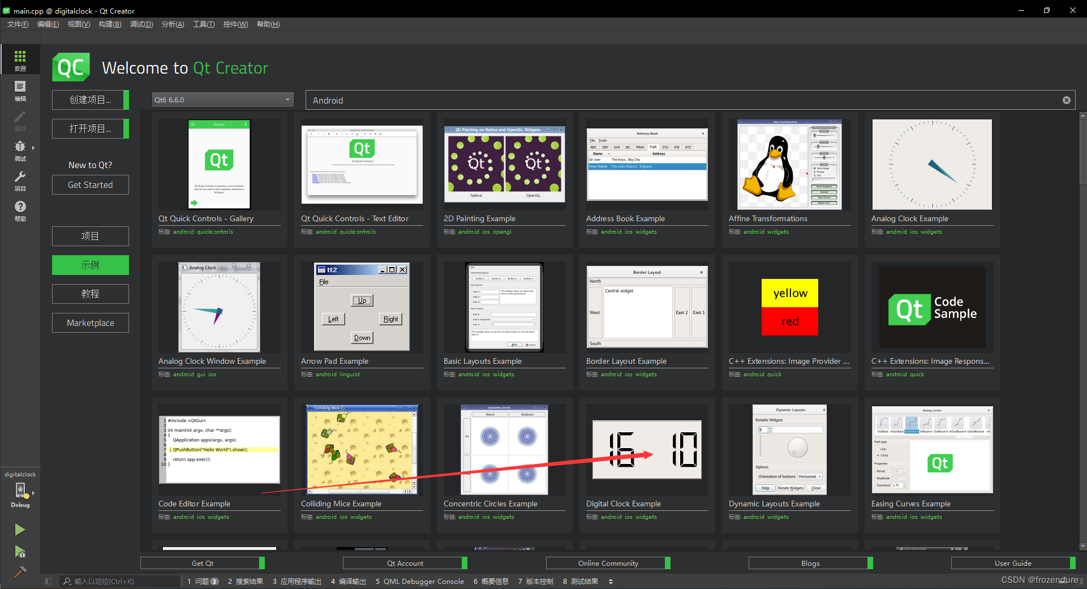1087x589 pixels.
Task: Show the 4 编译输出 pane
Action: (x=349, y=581)
